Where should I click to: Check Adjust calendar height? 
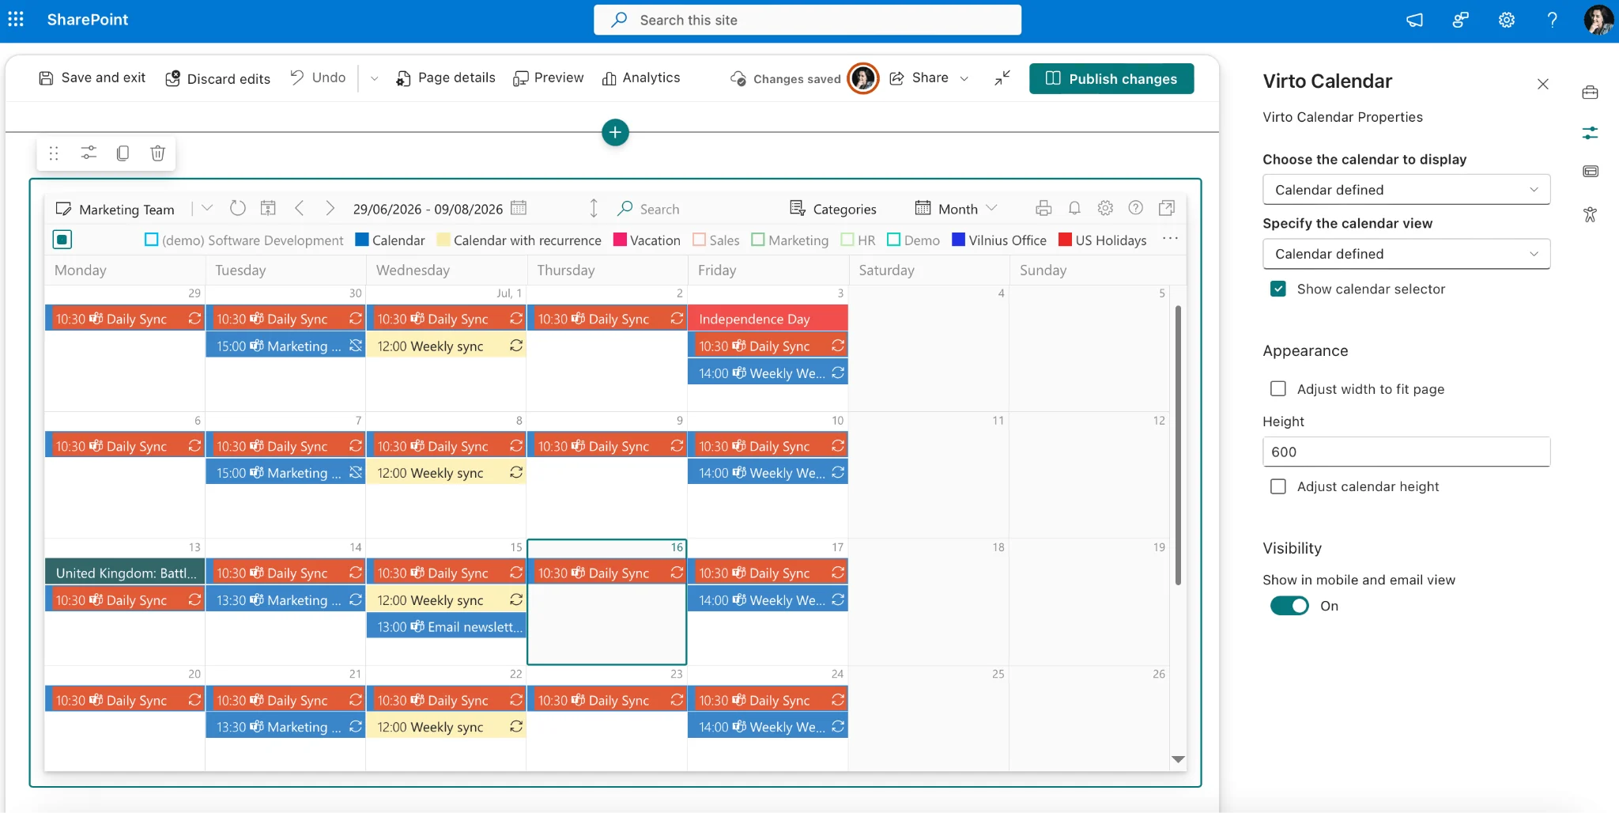coord(1278,486)
